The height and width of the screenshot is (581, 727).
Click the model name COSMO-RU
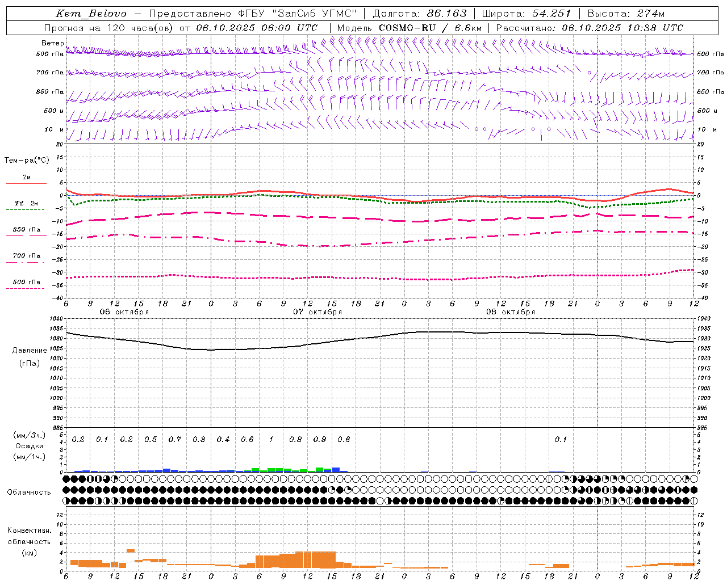(x=404, y=28)
